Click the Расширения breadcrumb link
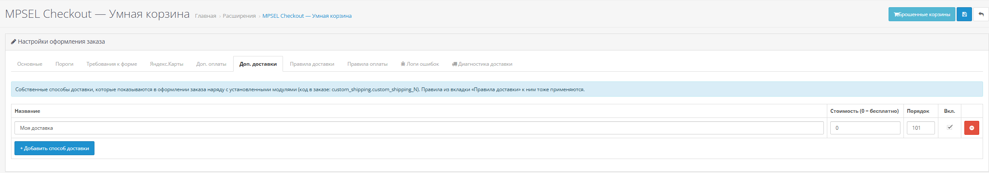 (x=239, y=16)
